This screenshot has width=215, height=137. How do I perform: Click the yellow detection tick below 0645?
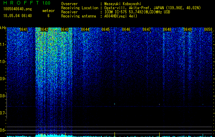click(x=115, y=134)
